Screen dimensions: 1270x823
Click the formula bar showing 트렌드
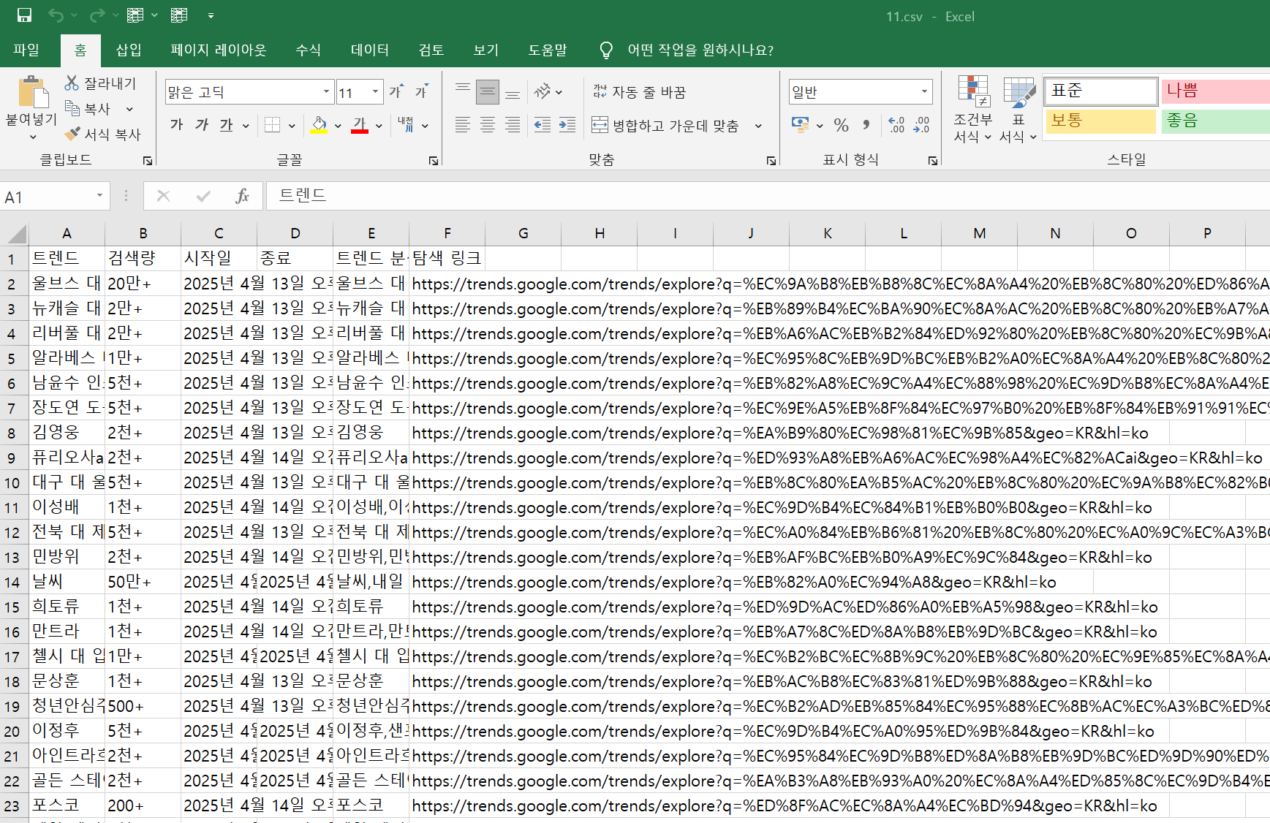(x=768, y=196)
